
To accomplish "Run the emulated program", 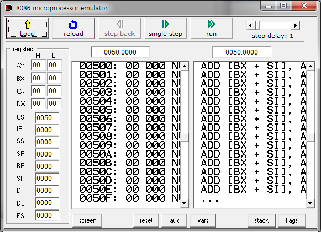I will 211,28.
